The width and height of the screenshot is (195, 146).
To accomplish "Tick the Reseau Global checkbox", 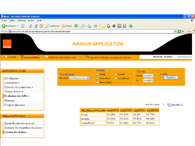I will coord(98,82).
